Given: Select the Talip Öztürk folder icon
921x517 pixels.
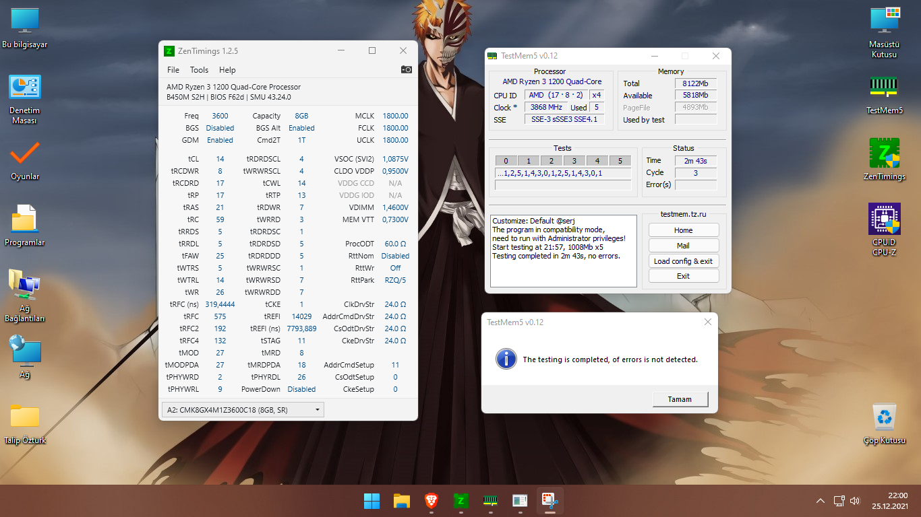Looking at the screenshot, I should tap(24, 424).
